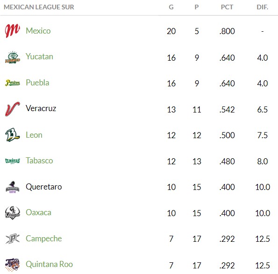Click the Oaxaca Guerreros team logo
The height and width of the screenshot is (274, 278).
(13, 213)
